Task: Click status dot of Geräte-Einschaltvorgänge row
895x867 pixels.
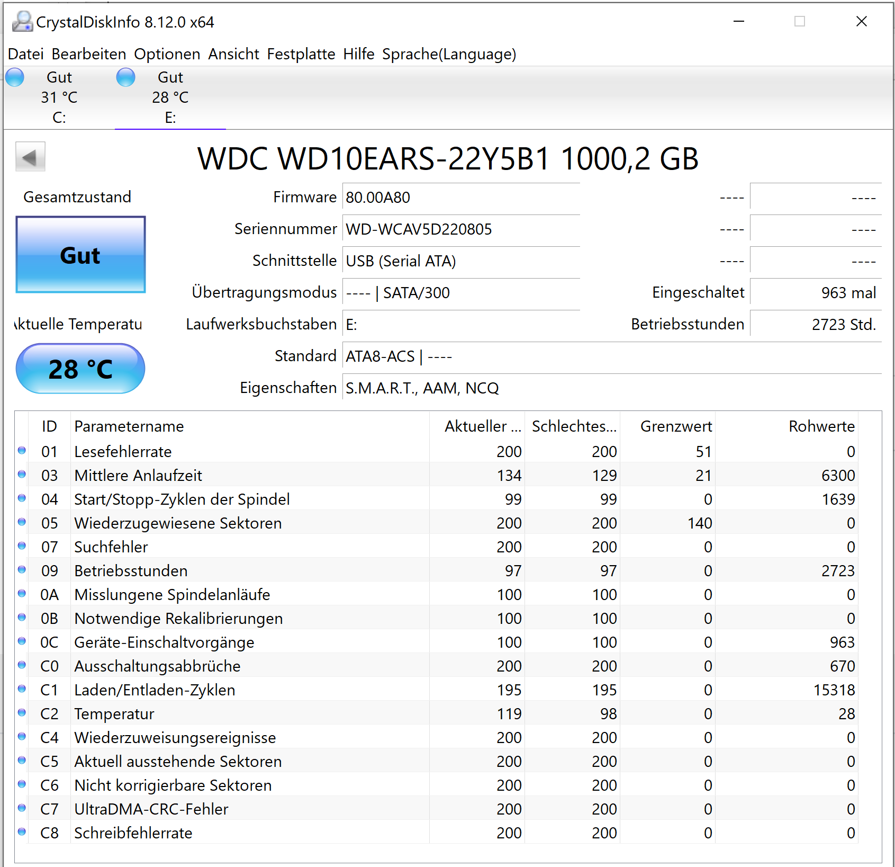Action: click(22, 641)
